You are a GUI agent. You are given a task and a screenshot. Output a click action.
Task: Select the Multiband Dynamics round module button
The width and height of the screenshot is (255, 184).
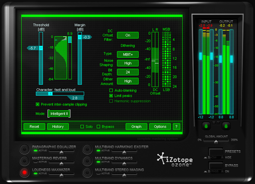click(87, 161)
